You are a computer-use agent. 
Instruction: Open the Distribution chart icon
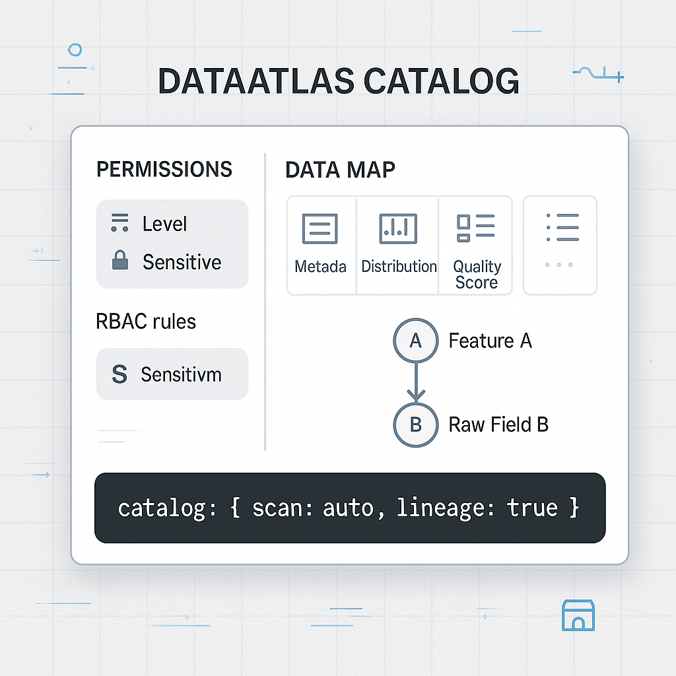398,228
